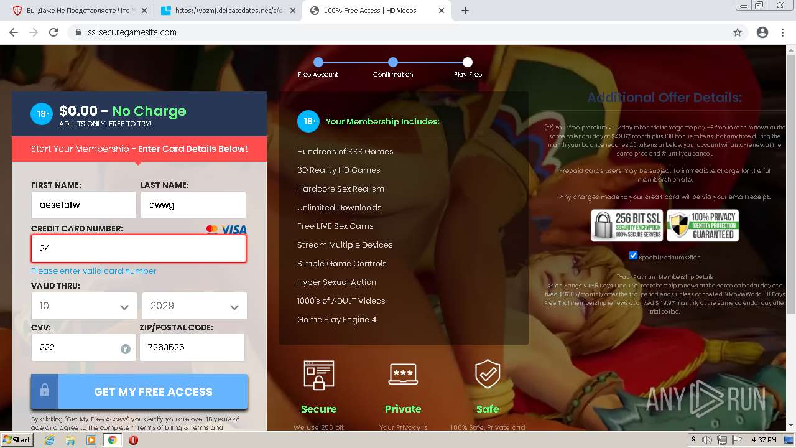Click 'Game Play Engine 4' list item
The image size is (796, 448).
pos(337,319)
